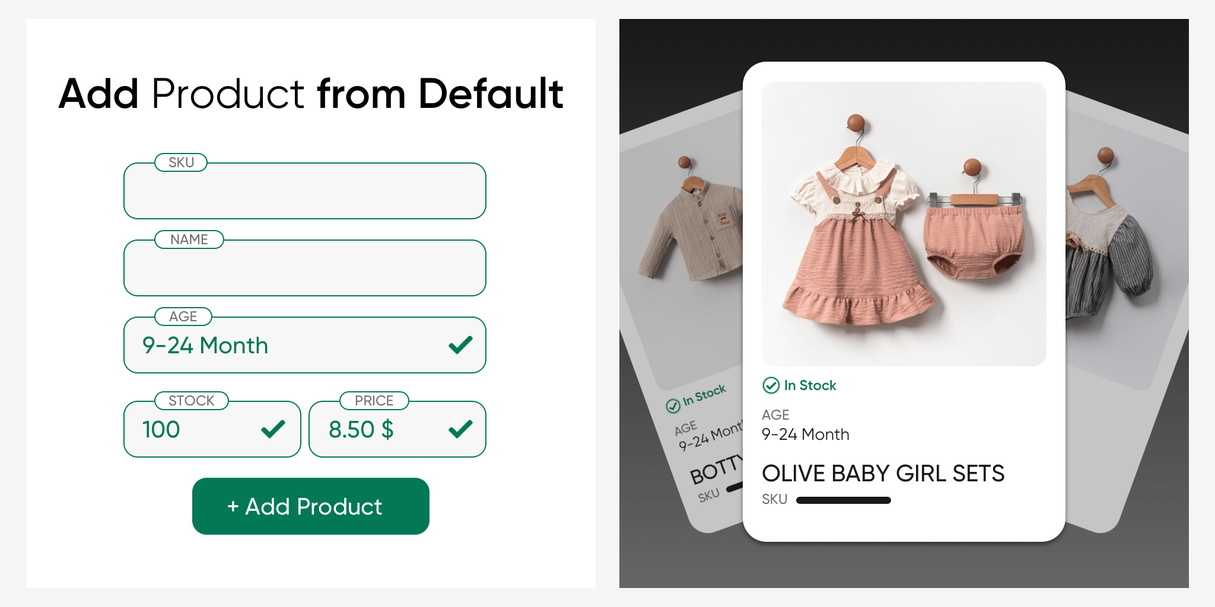Click the + Add Product button

coord(311,506)
